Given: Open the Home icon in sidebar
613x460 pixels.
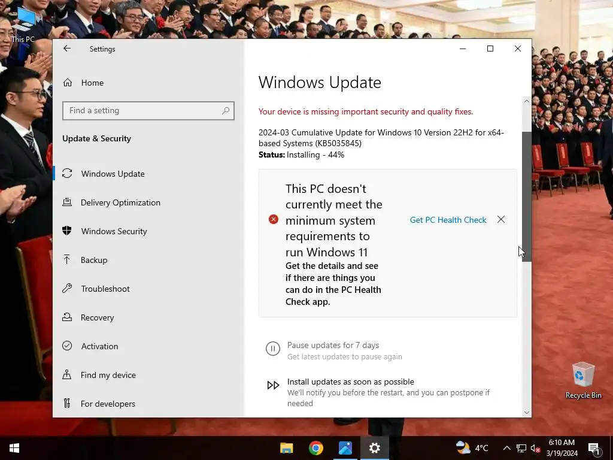Looking at the screenshot, I should click(68, 83).
